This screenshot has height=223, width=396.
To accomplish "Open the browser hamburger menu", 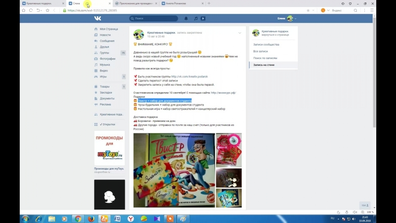I will [x=372, y=10].
